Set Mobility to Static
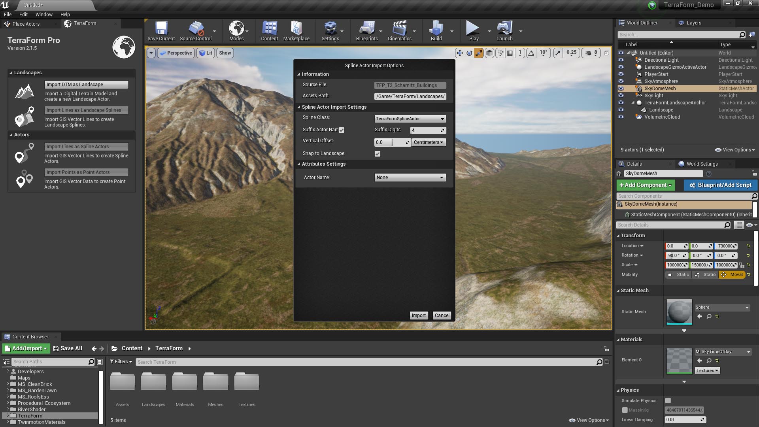This screenshot has height=427, width=759. point(678,274)
